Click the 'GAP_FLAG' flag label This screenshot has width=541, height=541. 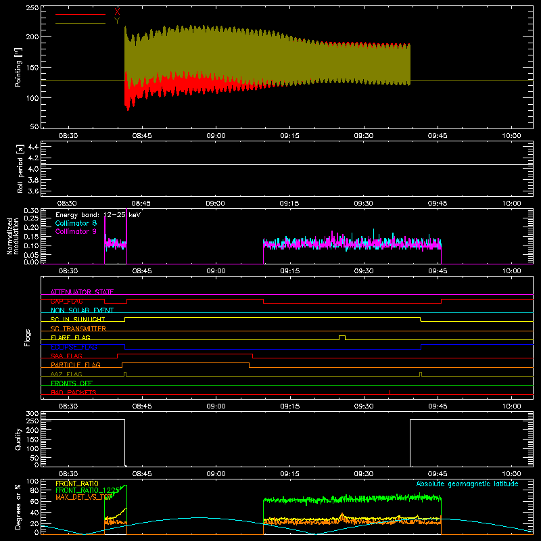[x=66, y=301]
